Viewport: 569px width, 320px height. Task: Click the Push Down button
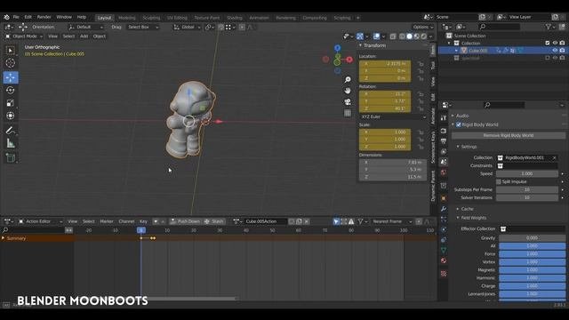pyautogui.click(x=185, y=221)
